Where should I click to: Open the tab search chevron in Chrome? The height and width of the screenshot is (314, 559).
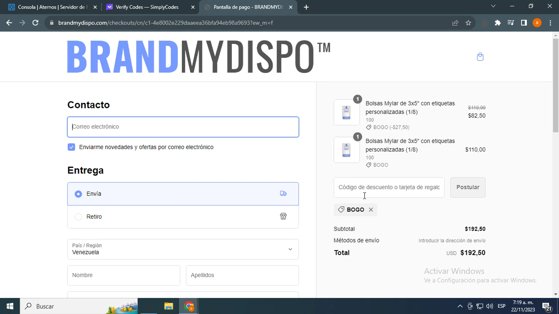tap(493, 6)
